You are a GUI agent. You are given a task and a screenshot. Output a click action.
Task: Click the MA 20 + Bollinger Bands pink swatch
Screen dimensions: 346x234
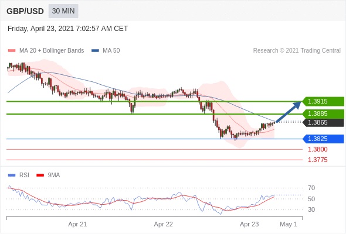[12, 51]
